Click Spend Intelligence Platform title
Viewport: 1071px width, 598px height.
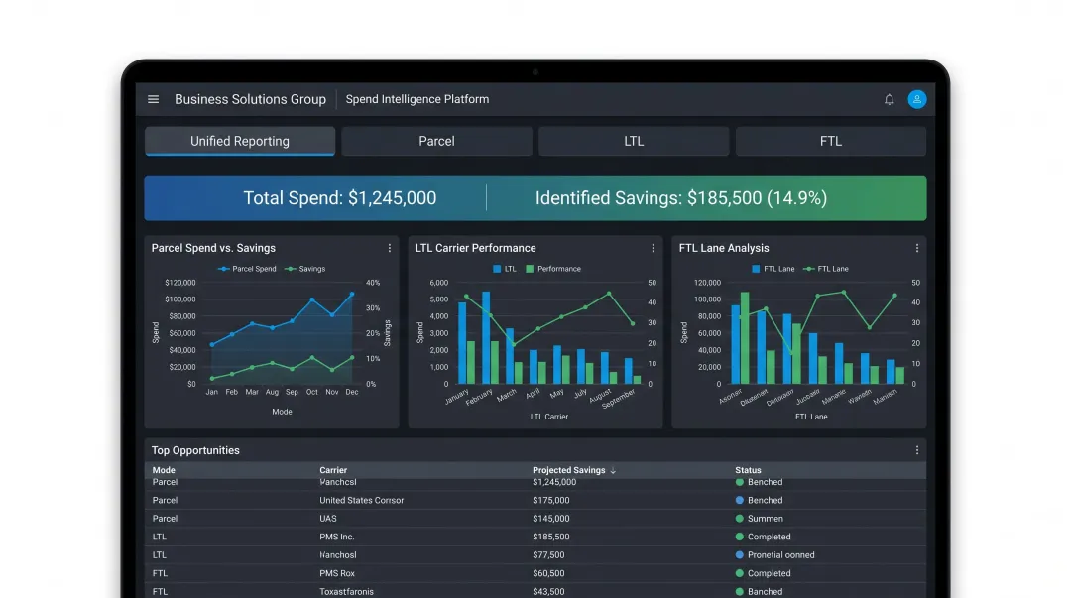[417, 99]
